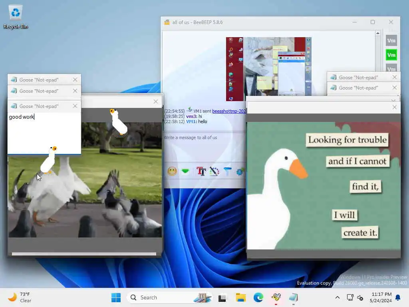The width and height of the screenshot is (409, 307).
Task: Open the clock showing 11:17 PM
Action: (381, 297)
